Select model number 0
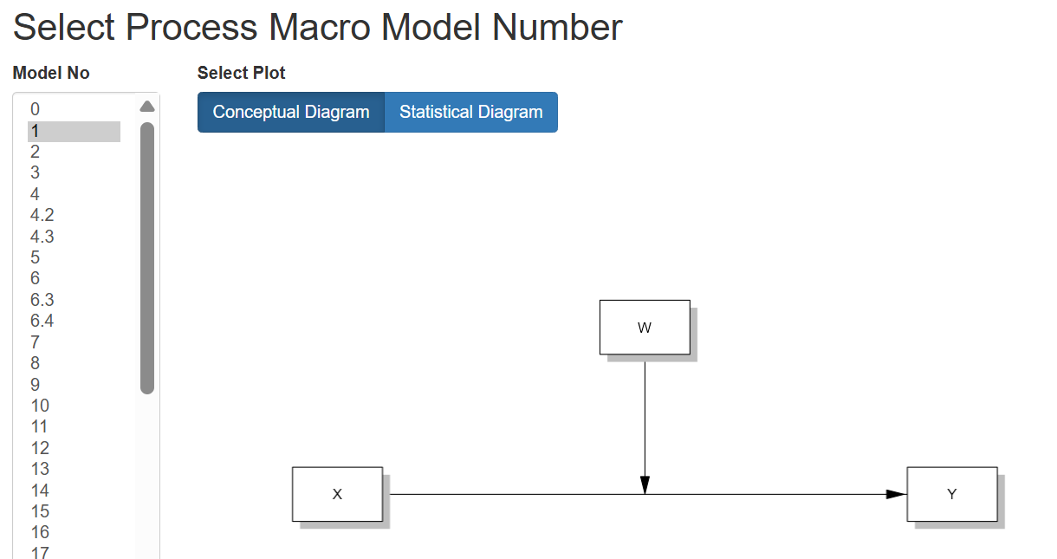This screenshot has height=559, width=1057. (x=36, y=109)
